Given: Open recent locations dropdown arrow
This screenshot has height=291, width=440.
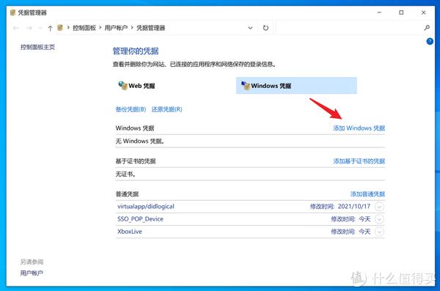Looking at the screenshot, I should click(40, 28).
